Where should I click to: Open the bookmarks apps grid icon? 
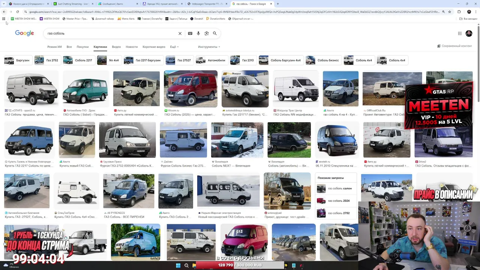coord(4,18)
